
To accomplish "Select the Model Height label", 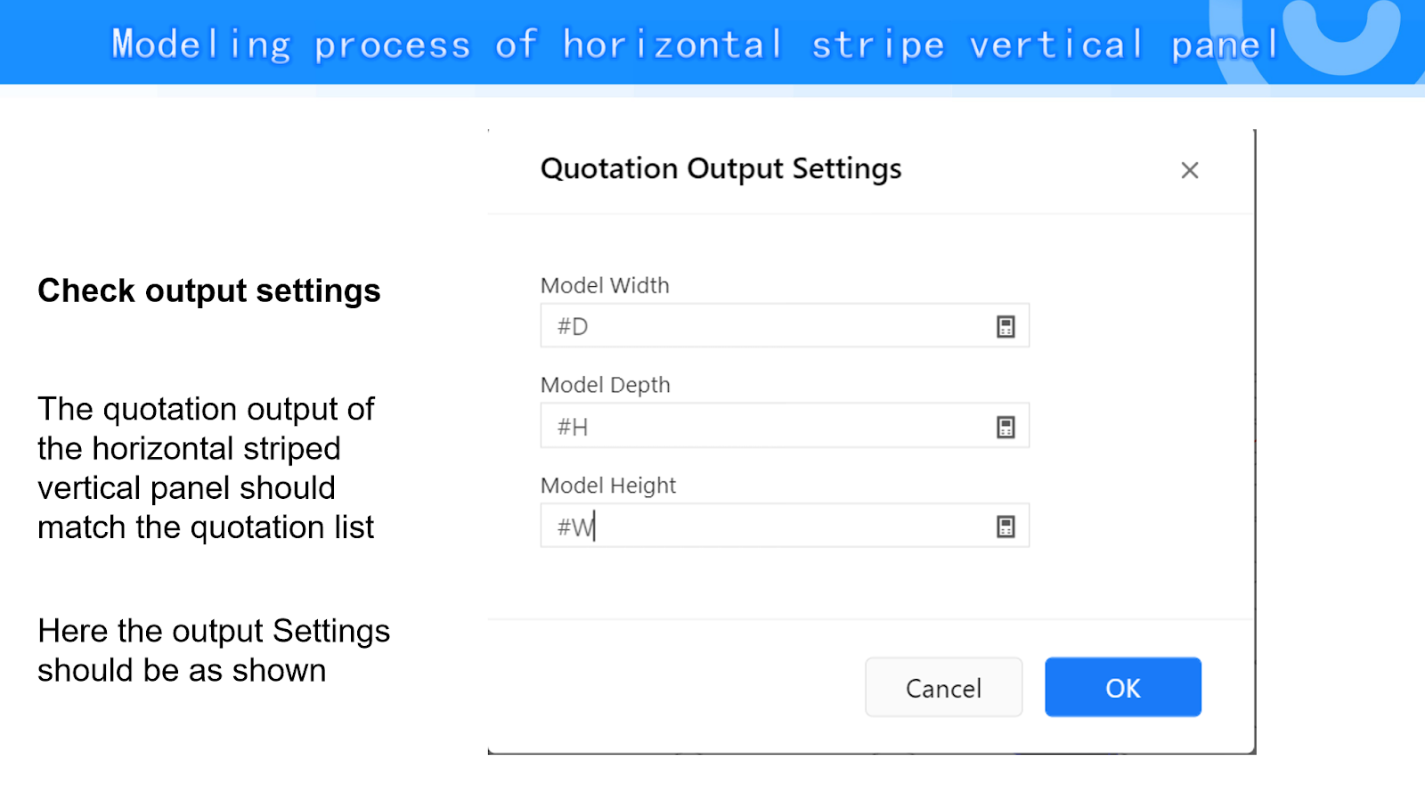I will click(x=608, y=486).
